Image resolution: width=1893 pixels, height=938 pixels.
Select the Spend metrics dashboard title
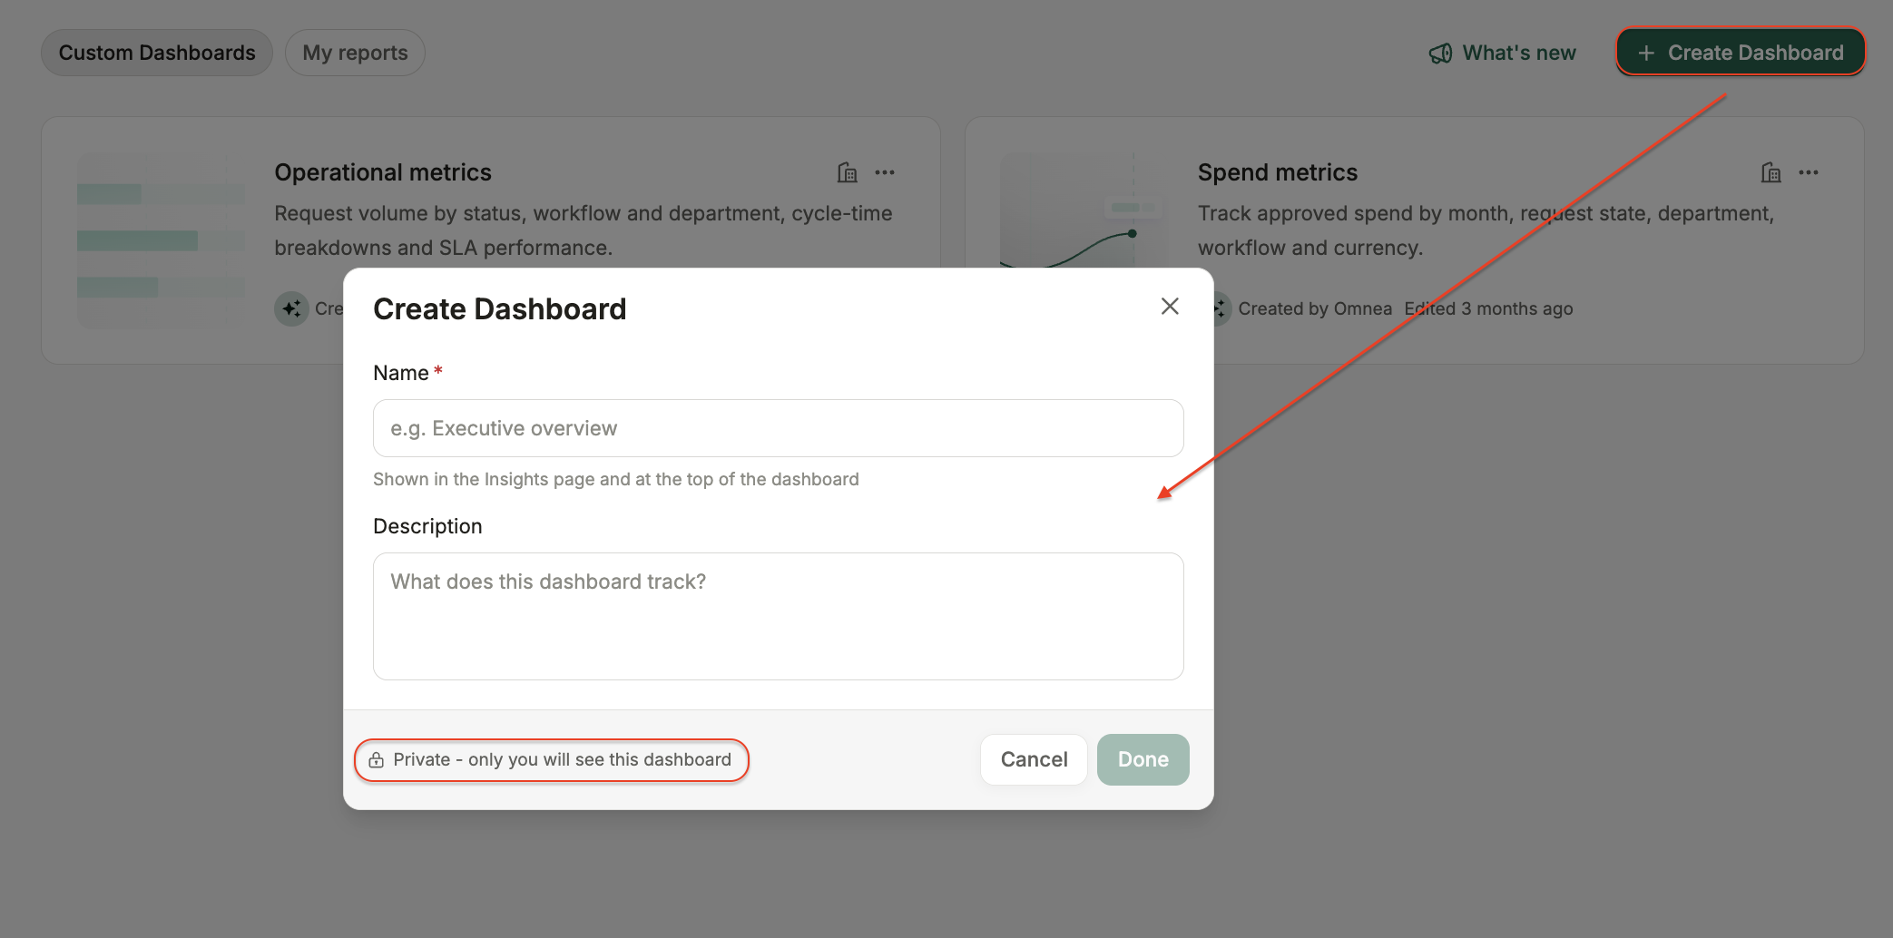(1278, 172)
